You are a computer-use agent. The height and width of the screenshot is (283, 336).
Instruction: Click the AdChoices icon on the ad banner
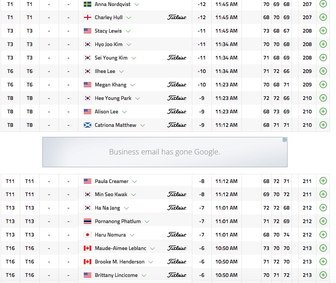pos(285,140)
